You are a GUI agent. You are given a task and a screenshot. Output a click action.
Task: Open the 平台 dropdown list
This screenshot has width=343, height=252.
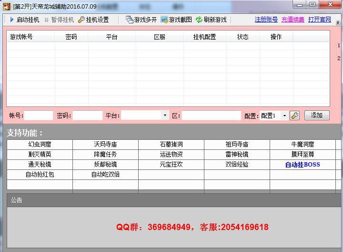pyautogui.click(x=165, y=115)
